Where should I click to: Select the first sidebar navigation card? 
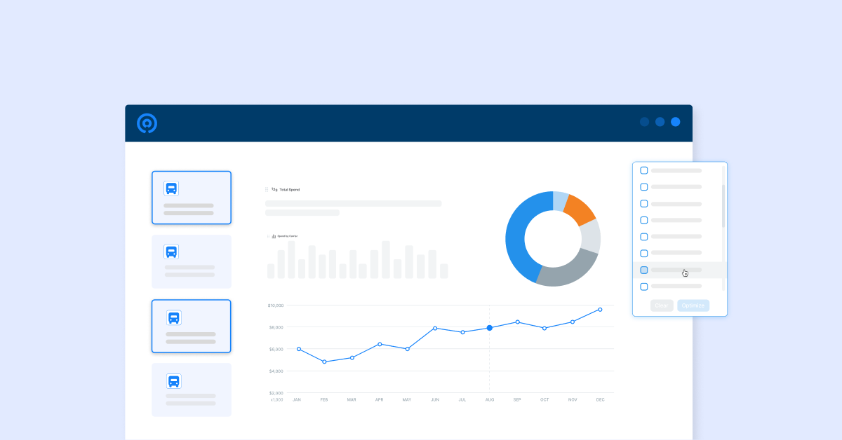point(192,197)
